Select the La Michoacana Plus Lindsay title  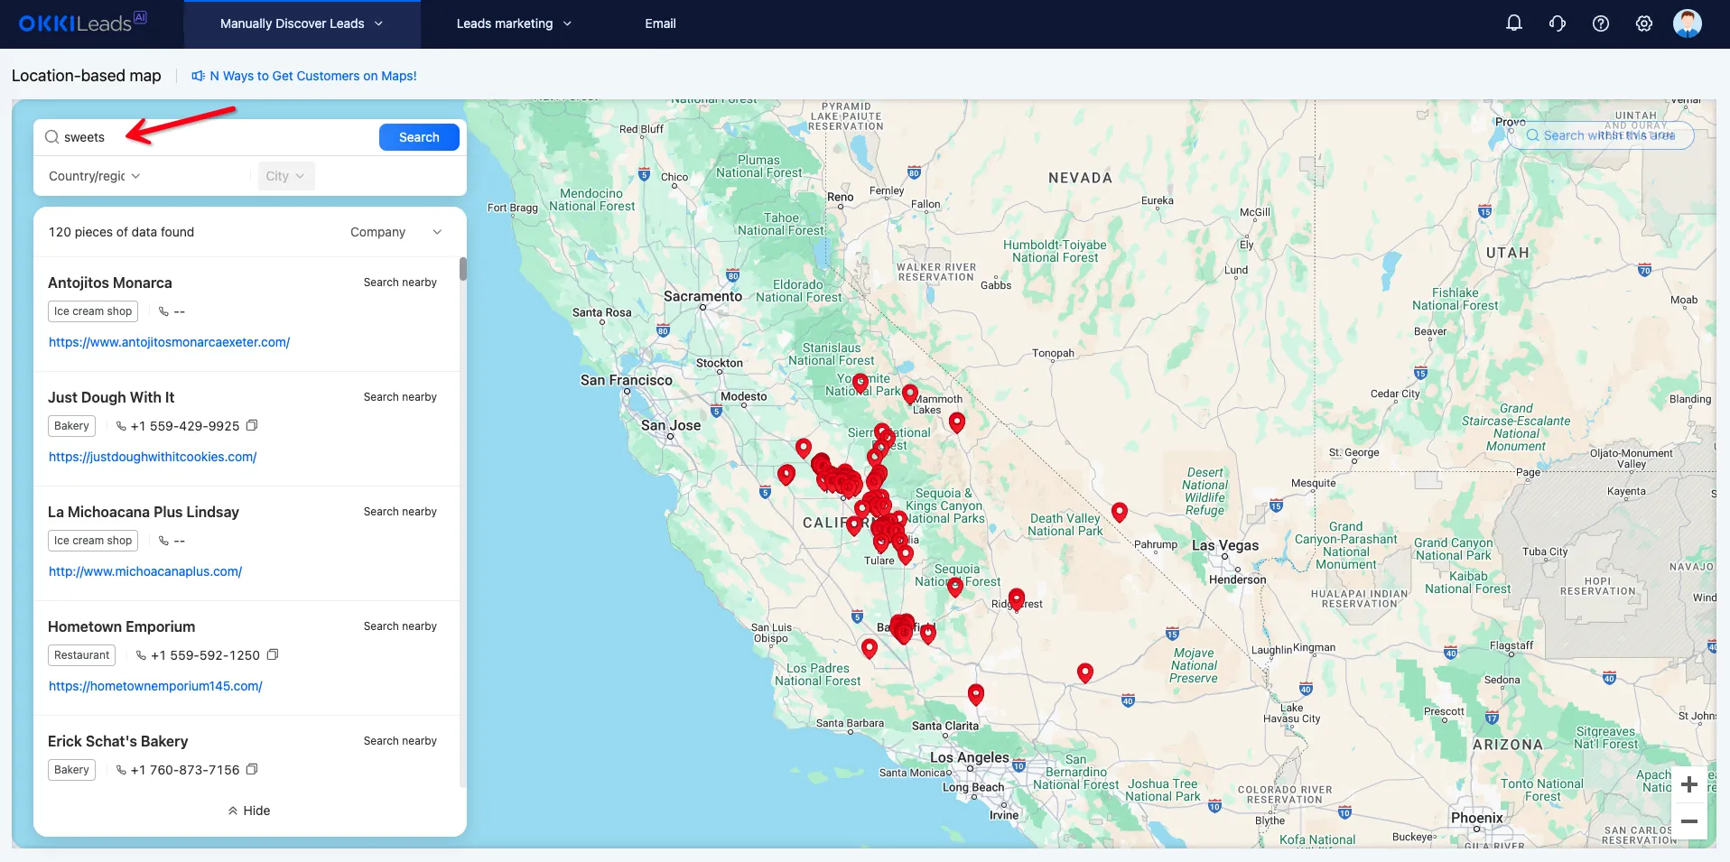point(144,512)
